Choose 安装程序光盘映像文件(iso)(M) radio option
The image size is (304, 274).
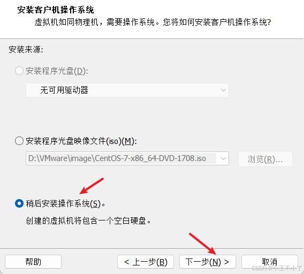[19, 141]
